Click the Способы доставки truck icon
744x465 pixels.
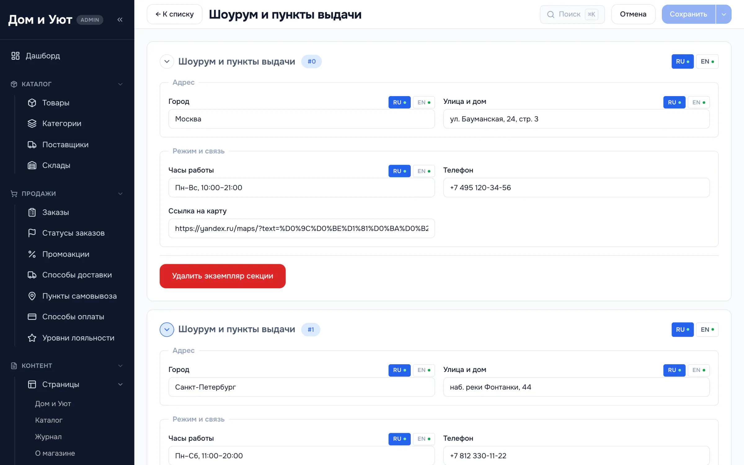coord(32,275)
